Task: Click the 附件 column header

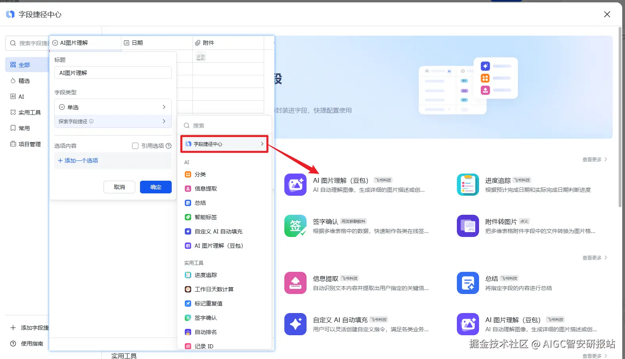Action: pos(228,43)
